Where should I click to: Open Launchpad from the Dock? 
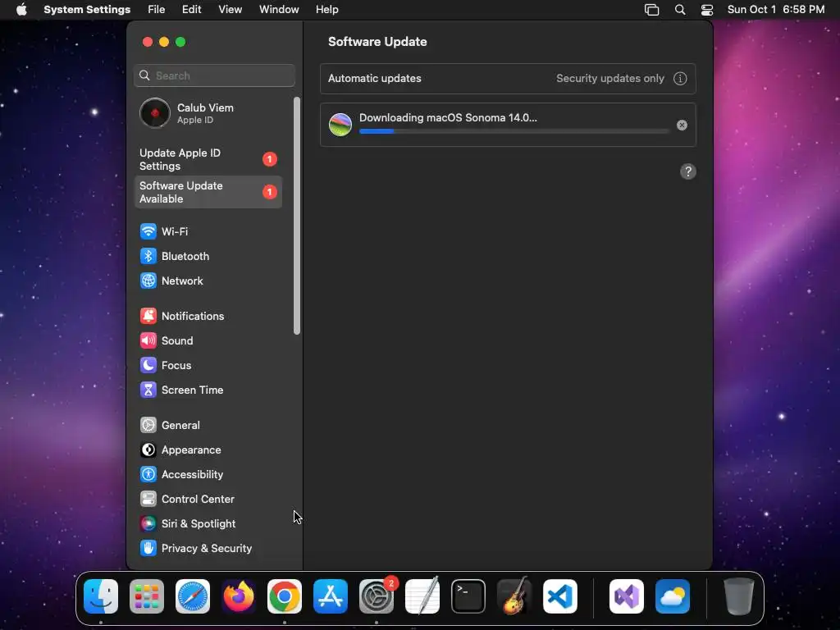click(x=147, y=596)
